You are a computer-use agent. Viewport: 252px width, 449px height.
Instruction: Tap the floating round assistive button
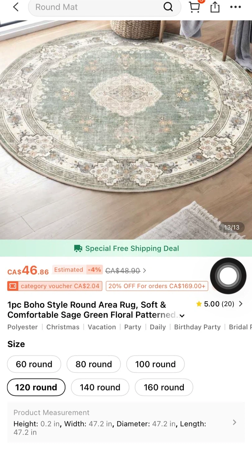[228, 276]
